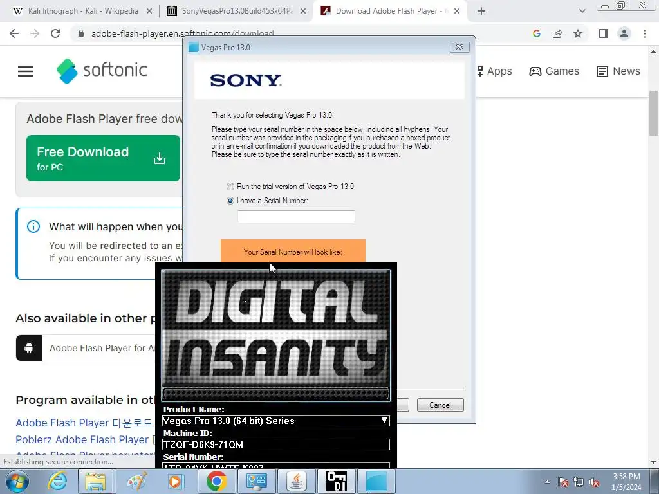Screen dimensions: 659x494
Task: Go back in Chrome with the back arrow
Action: point(14,33)
